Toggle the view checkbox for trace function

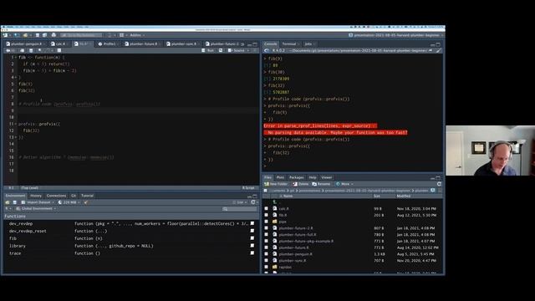[252, 253]
